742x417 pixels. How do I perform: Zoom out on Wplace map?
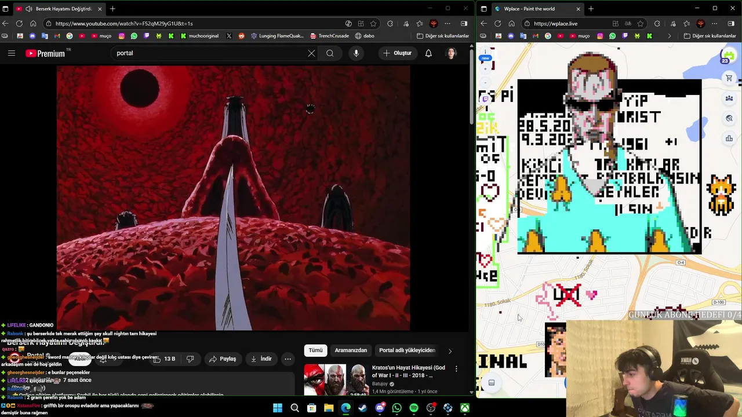[485, 83]
